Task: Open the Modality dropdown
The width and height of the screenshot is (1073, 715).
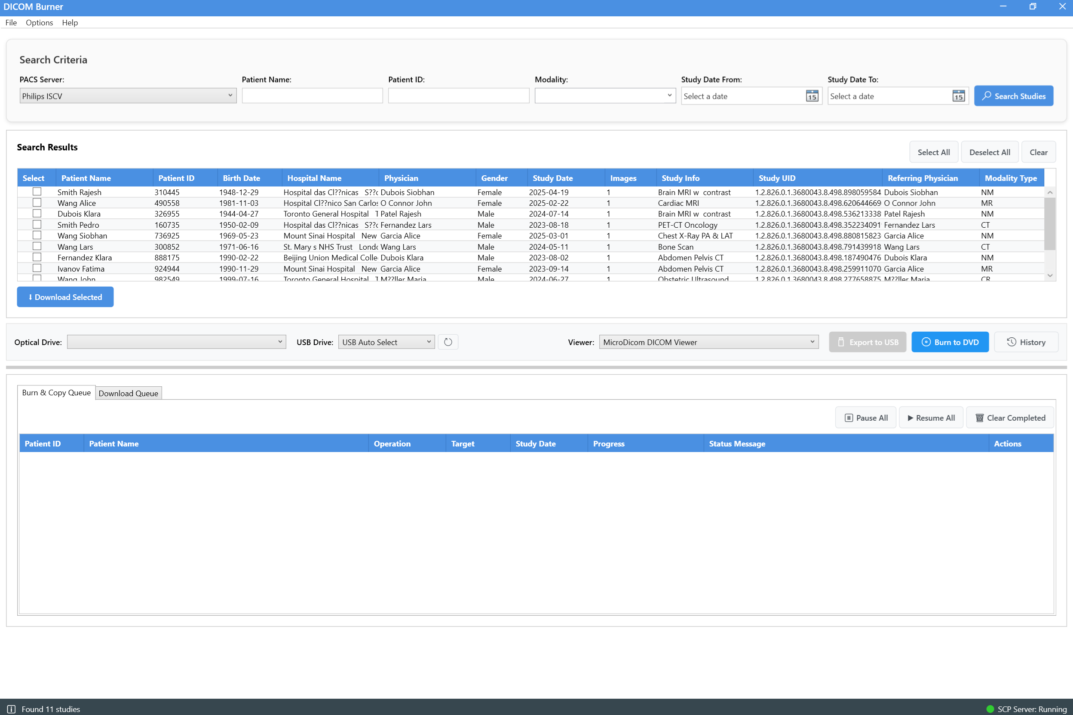Action: (605, 96)
